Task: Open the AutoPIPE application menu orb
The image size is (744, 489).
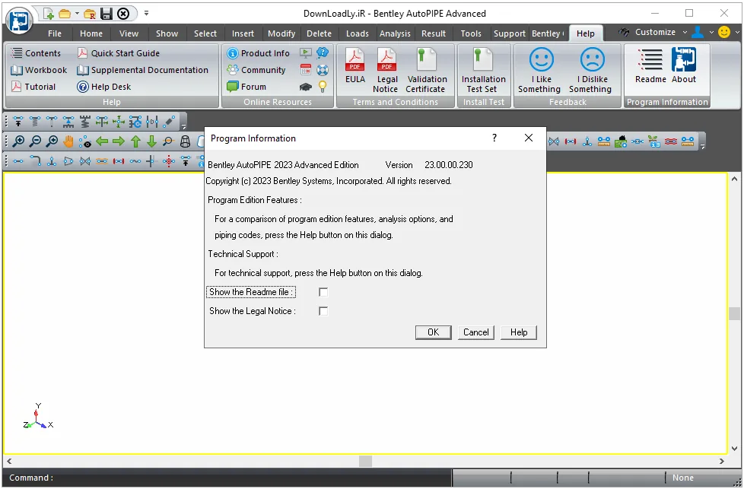Action: pos(19,21)
